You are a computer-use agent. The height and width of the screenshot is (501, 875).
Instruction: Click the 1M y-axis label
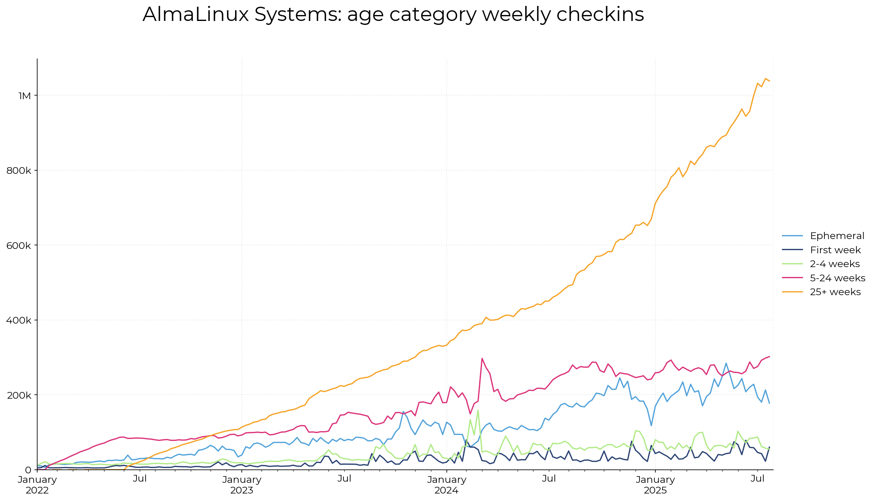(25, 96)
